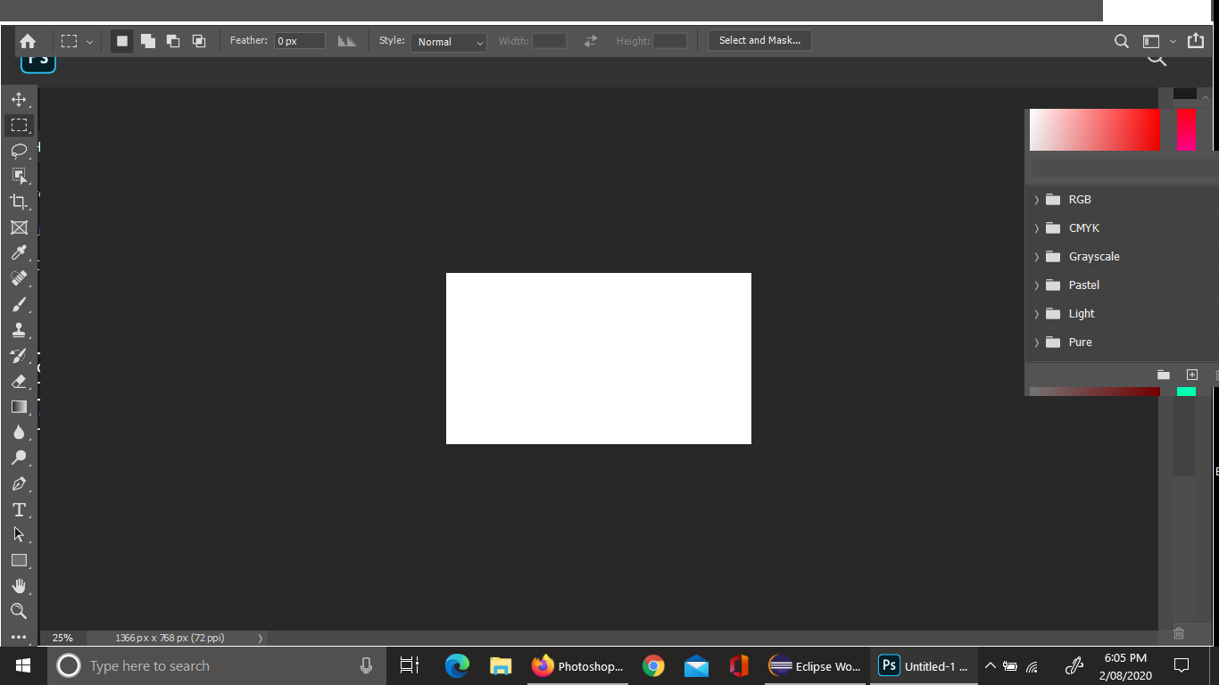Select the Crop tool
The image size is (1219, 685).
(19, 202)
